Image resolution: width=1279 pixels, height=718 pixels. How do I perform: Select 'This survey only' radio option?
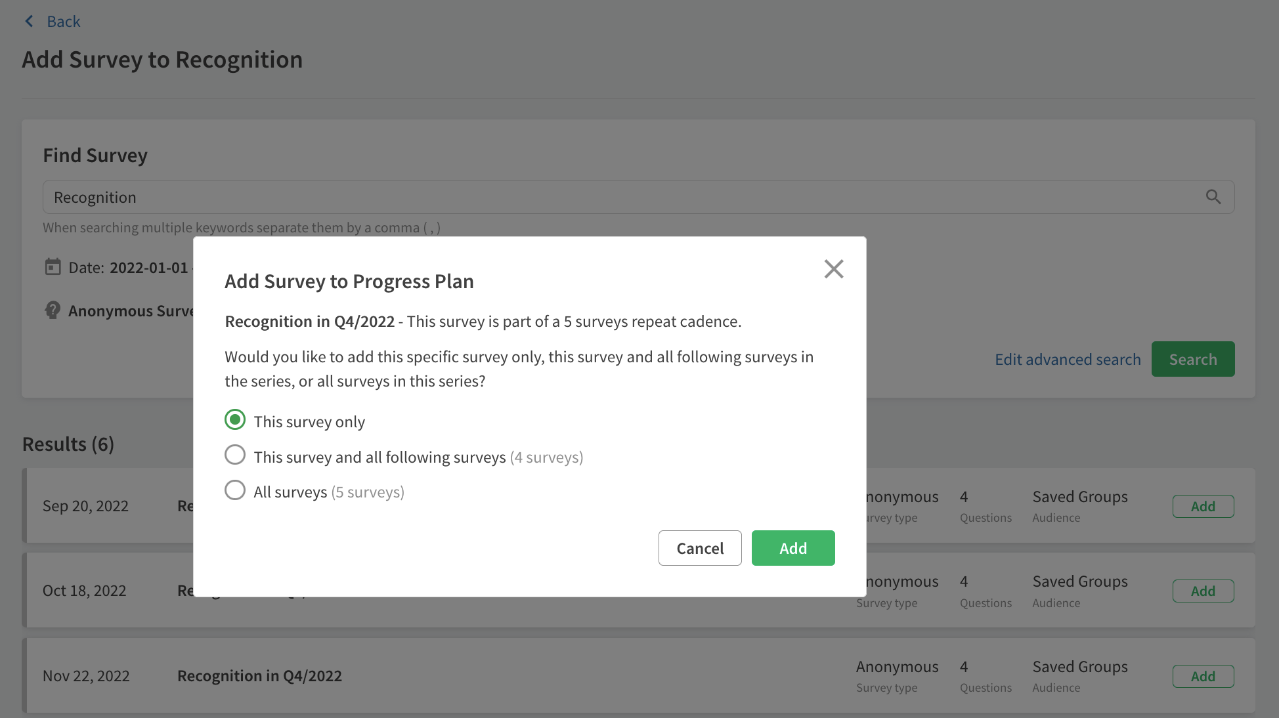235,420
